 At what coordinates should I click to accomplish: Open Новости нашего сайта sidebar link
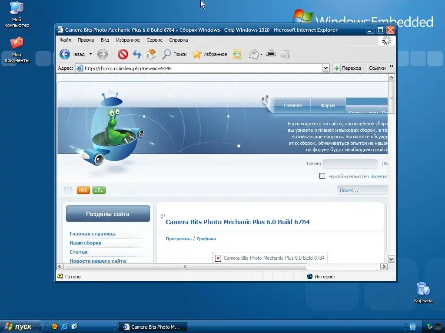(98, 261)
